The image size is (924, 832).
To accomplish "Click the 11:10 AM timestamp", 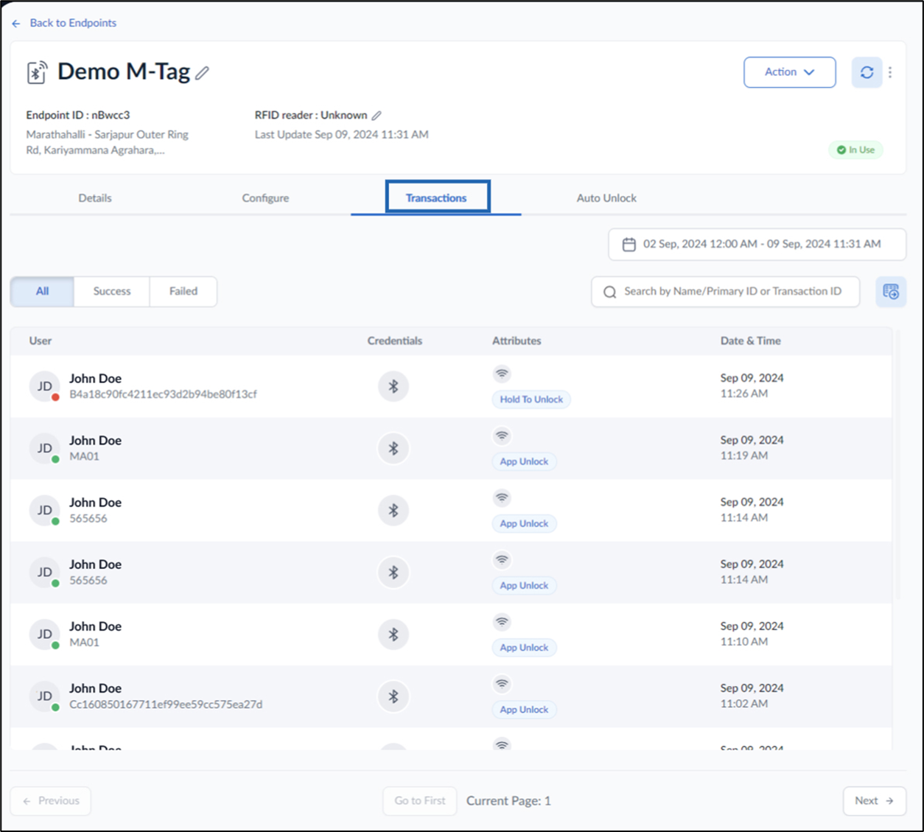I will (743, 642).
